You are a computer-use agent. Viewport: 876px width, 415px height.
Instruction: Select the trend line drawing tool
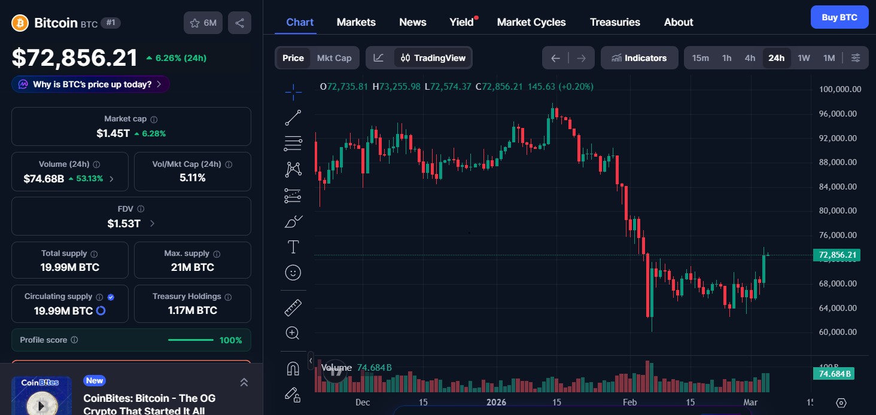(x=293, y=117)
